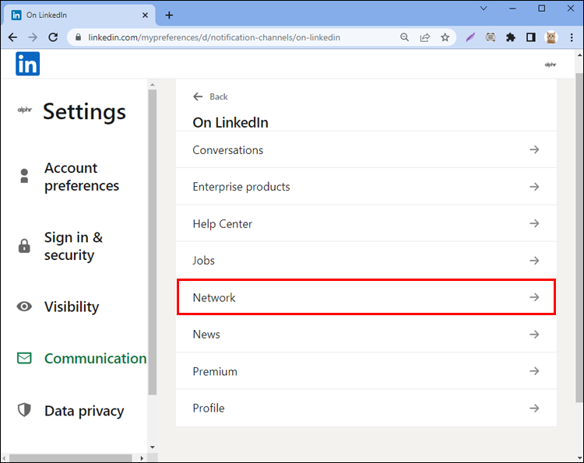Viewport: 584px width, 463px height.
Task: Expand the Network notification settings
Action: pos(366,297)
